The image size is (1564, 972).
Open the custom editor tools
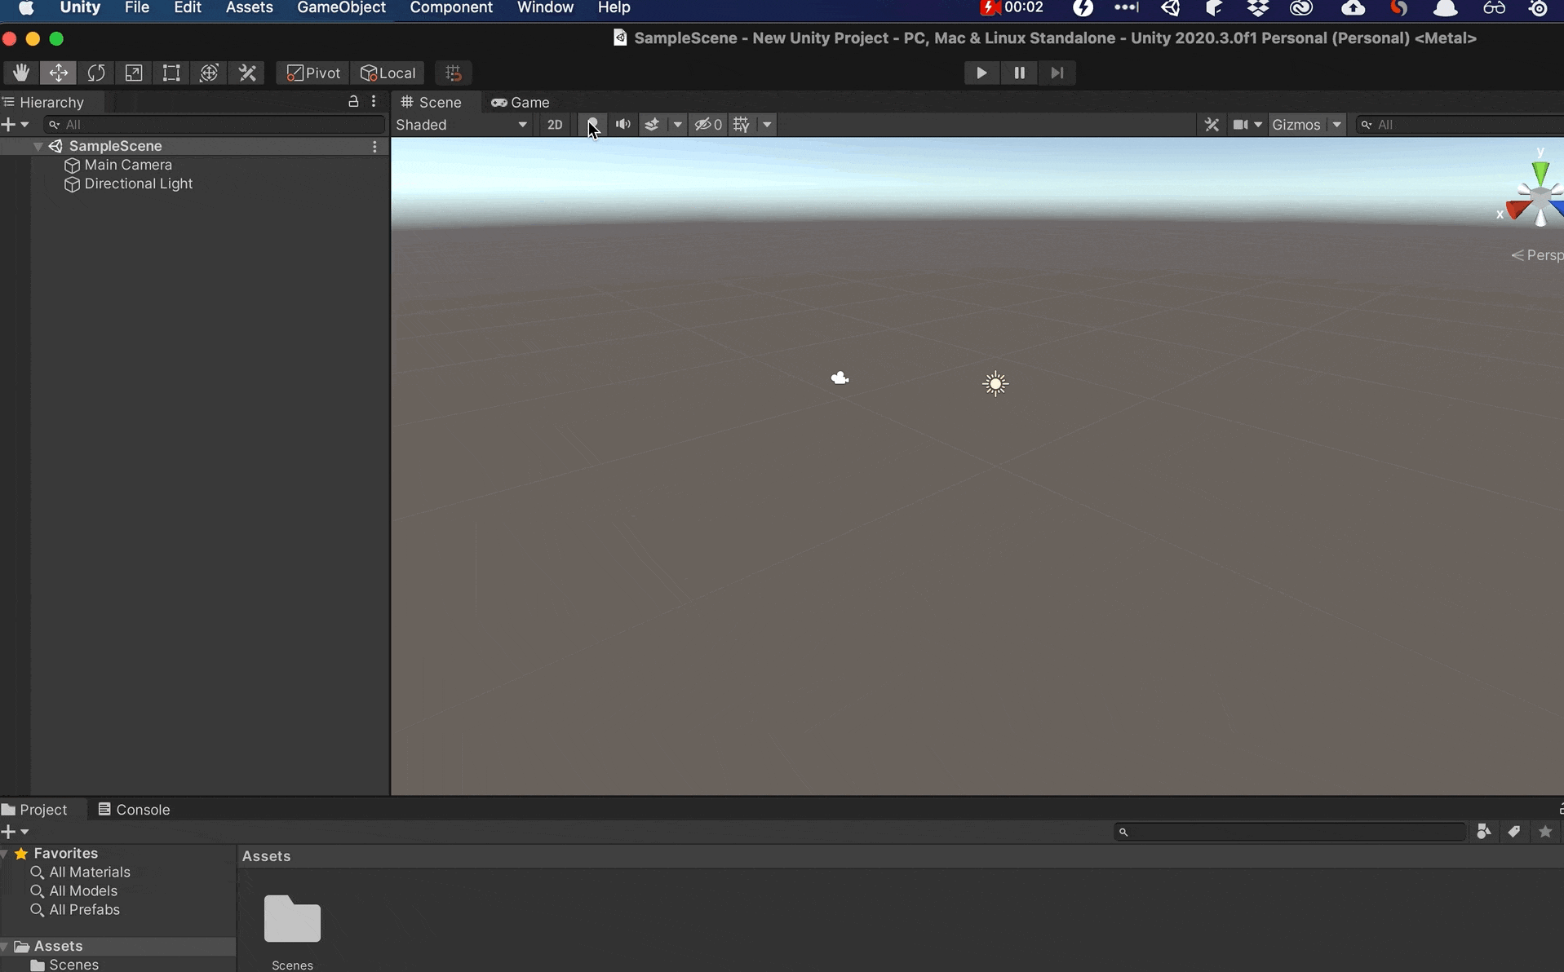pyautogui.click(x=247, y=73)
